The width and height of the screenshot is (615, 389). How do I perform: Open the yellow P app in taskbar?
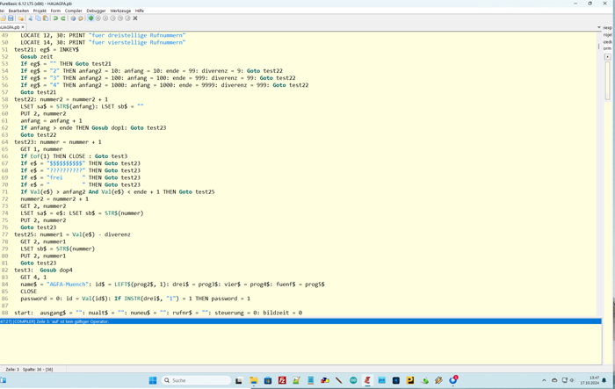(410, 380)
